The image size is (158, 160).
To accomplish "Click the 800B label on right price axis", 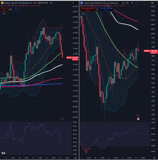I will pyautogui.click(x=153, y=34).
